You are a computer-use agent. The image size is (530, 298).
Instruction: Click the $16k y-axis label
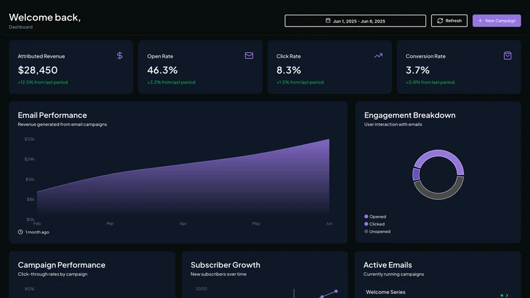[x=30, y=179]
